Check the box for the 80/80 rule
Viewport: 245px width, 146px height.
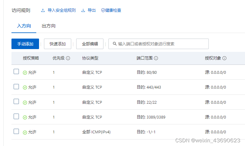coord(16,72)
